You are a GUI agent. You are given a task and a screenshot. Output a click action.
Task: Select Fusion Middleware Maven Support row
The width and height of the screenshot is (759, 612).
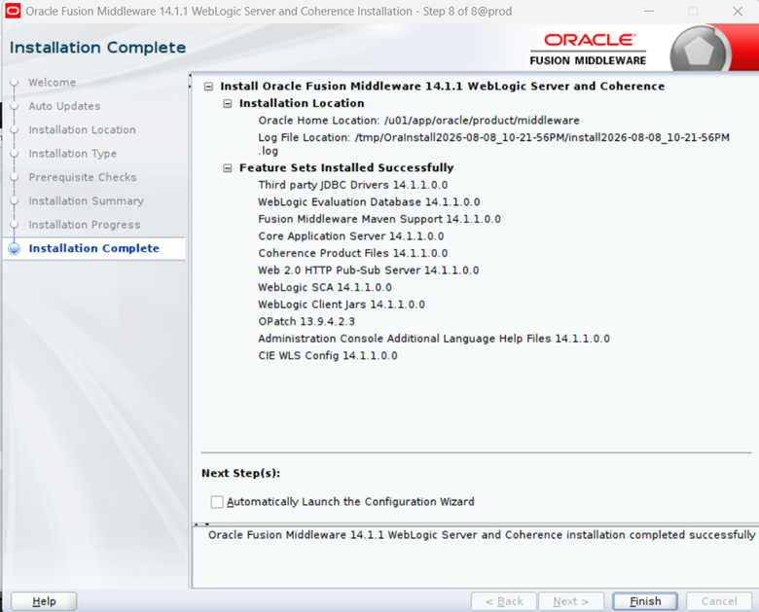pyautogui.click(x=379, y=219)
